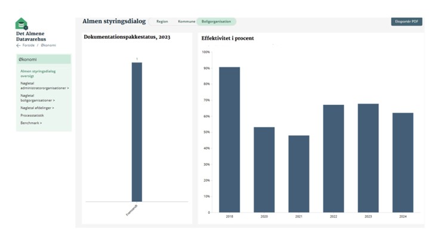Click the 2021 bar in Effektivitet chart
The width and height of the screenshot is (433, 243).
298,173
